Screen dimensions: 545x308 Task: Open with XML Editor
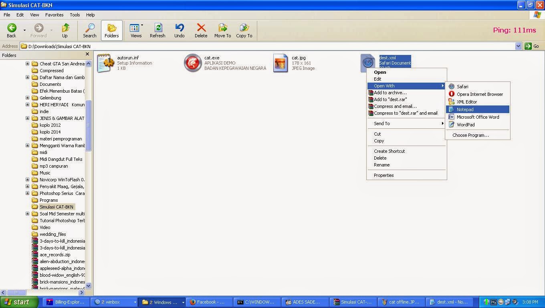(x=478, y=102)
